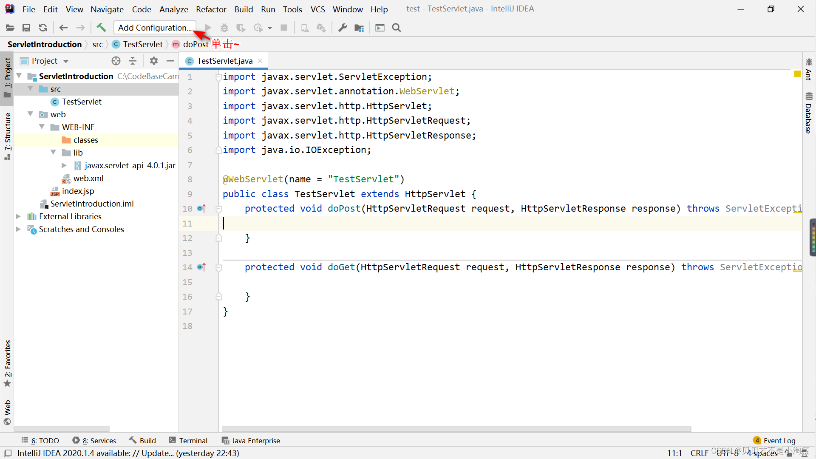Open Settings wrench icon in toolbar
816x459 pixels.
343,28
